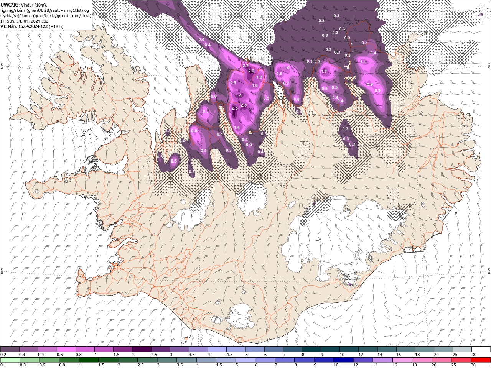
Task: Click the pale gray 25 swatch, top legend row
Action: pos(462,349)
